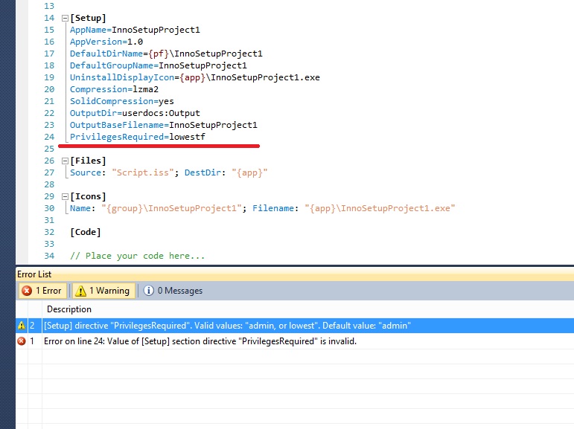Click the Compression=lzma2 line
The image size is (574, 429).
point(114,90)
